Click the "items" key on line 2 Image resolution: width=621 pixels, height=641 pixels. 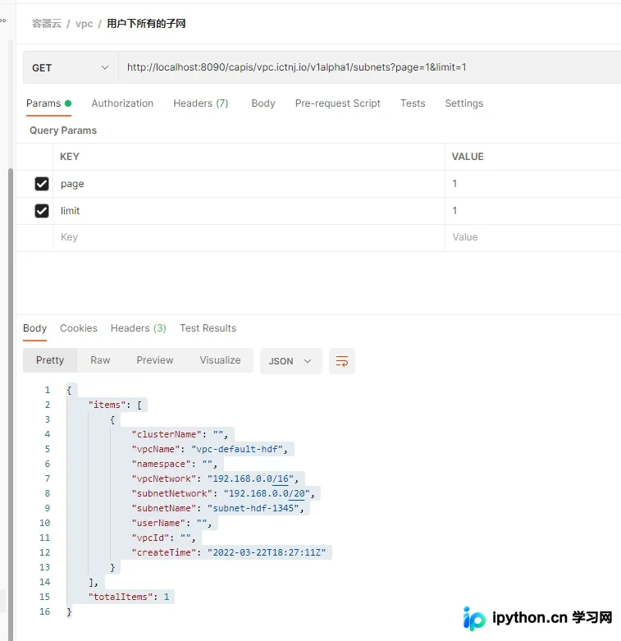[107, 405]
